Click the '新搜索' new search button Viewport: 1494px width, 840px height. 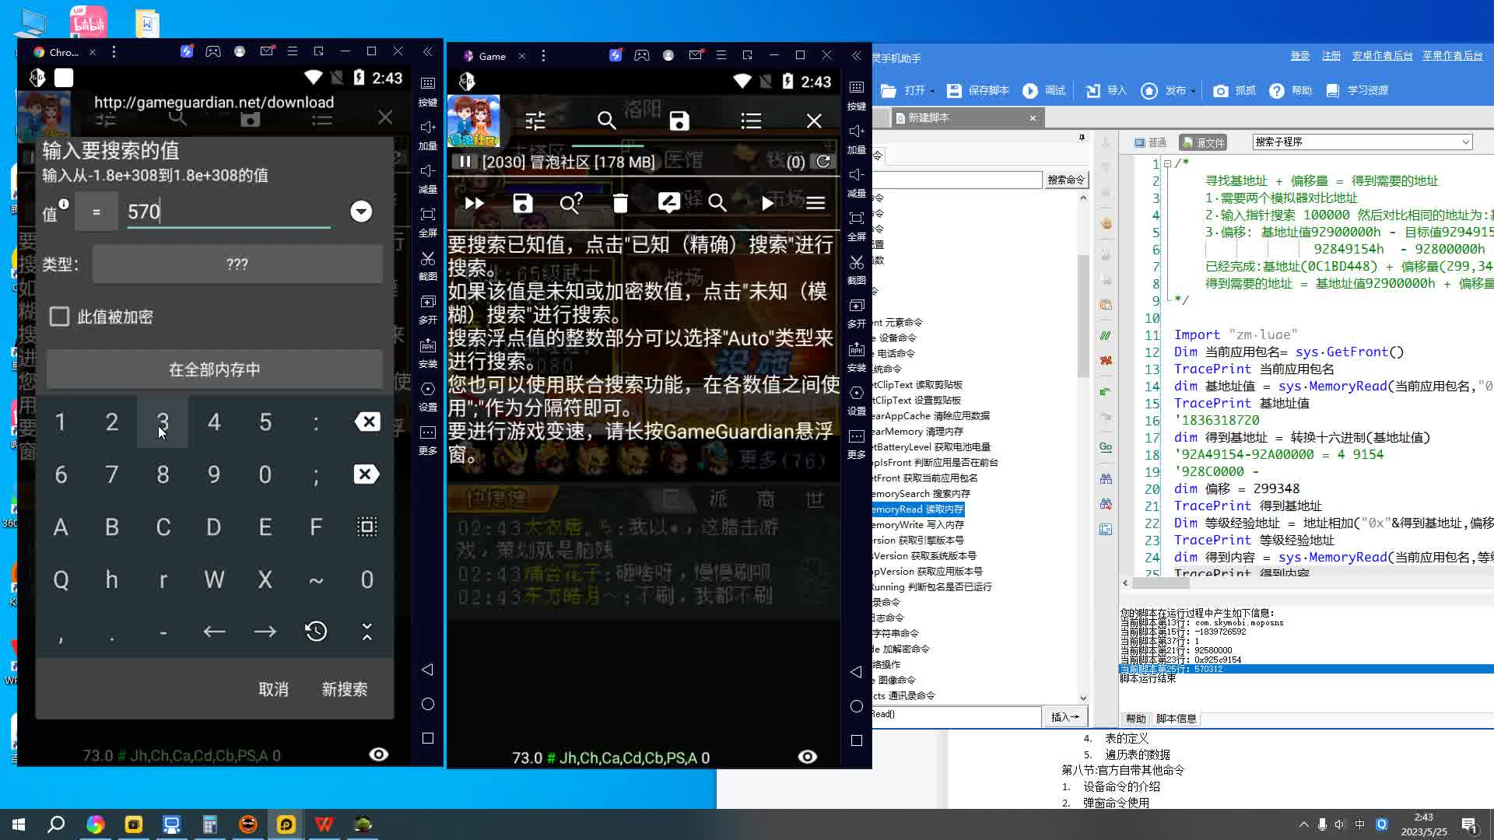click(345, 689)
